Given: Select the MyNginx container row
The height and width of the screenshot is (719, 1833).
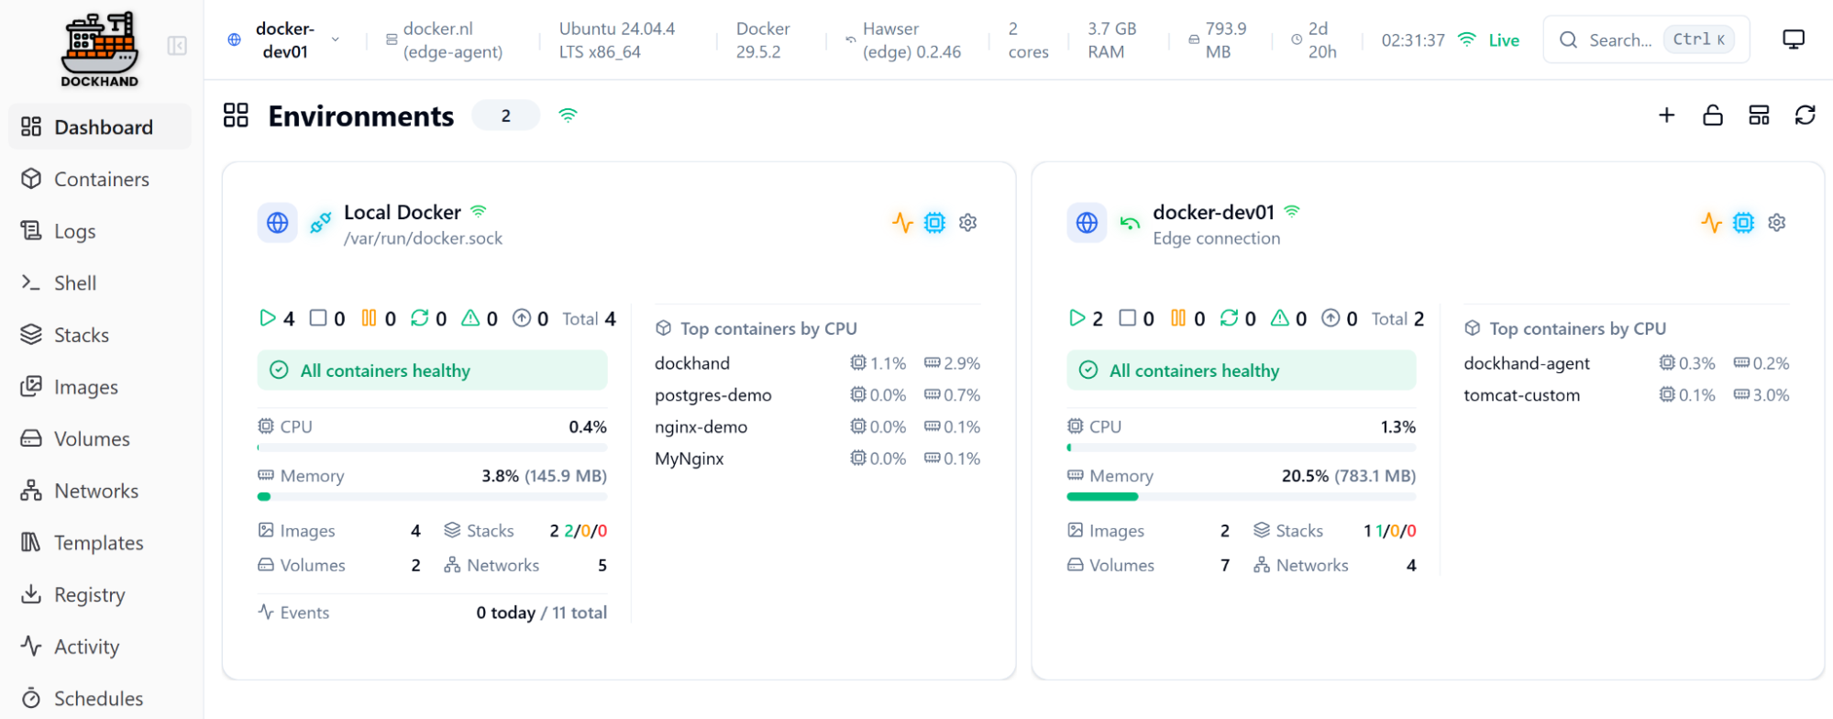Looking at the screenshot, I should coord(817,459).
